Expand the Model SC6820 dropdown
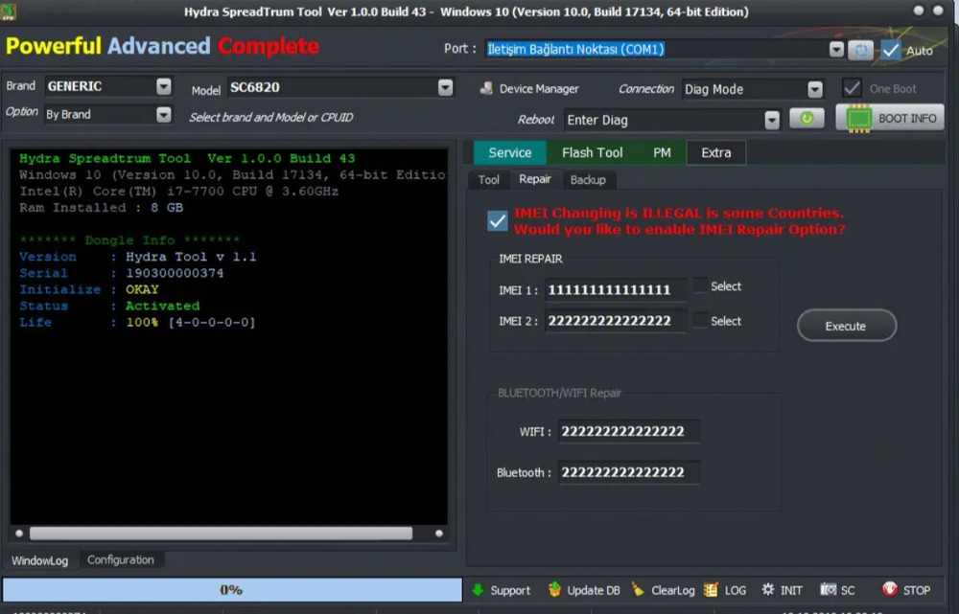Viewport: 959px width, 614px height. click(x=444, y=85)
